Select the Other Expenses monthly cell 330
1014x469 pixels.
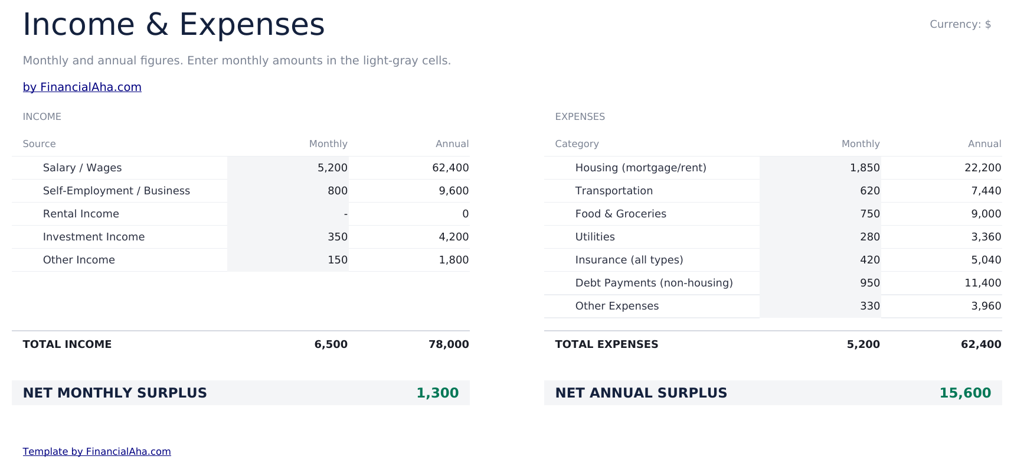(820, 306)
